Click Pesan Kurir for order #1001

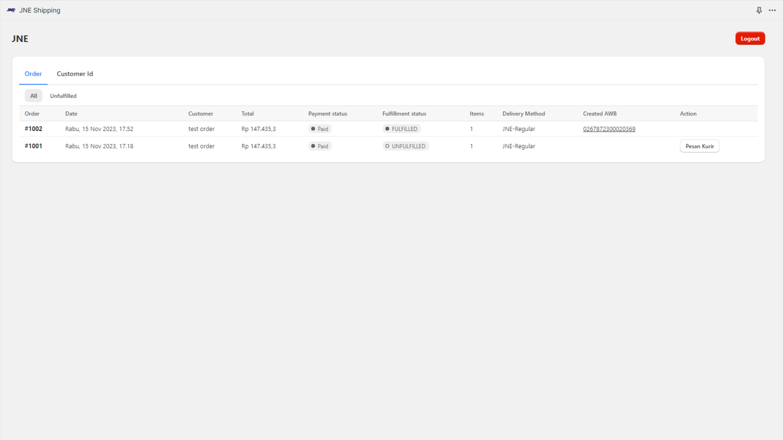click(x=699, y=146)
